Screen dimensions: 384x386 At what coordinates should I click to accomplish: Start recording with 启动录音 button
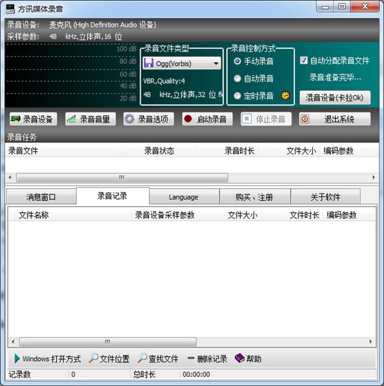coord(205,119)
